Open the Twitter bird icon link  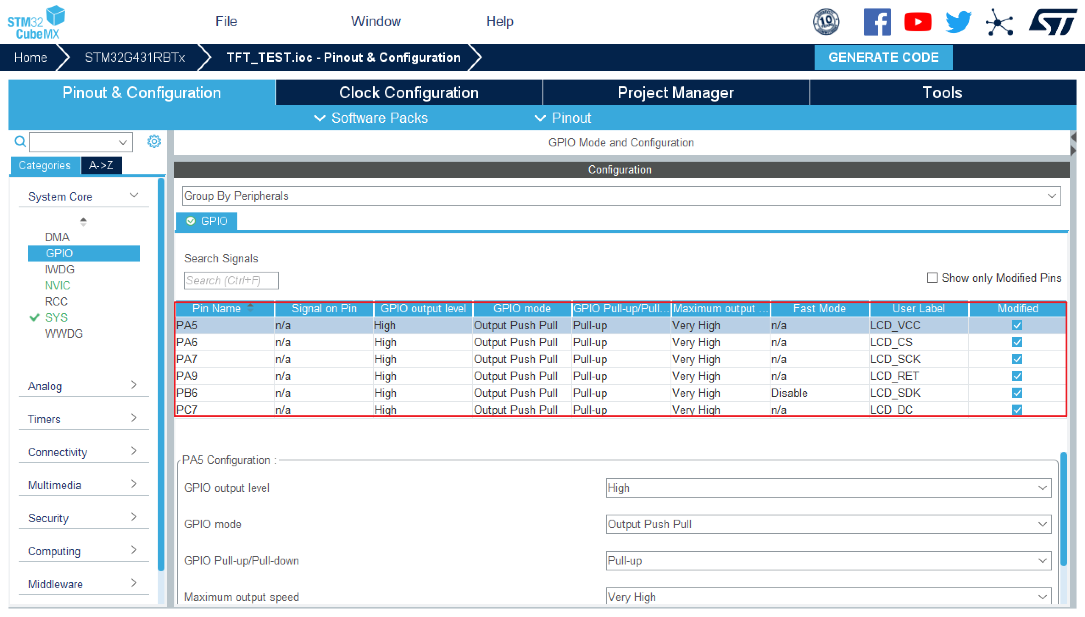(958, 22)
